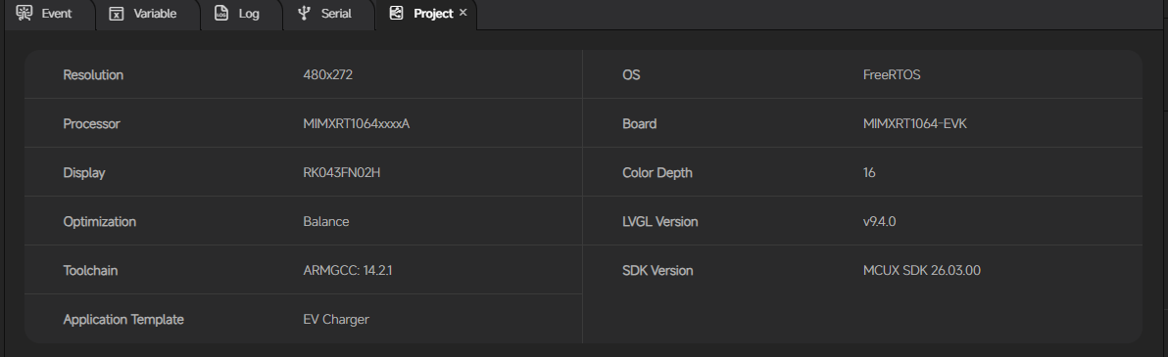Click the Serial USB icon

[303, 14]
